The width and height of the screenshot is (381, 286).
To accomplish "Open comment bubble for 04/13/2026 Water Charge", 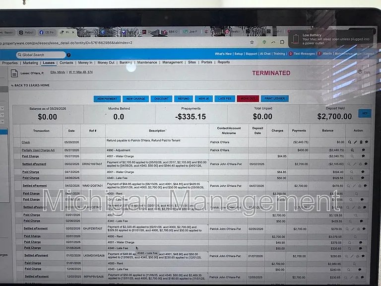I will click(x=363, y=172).
